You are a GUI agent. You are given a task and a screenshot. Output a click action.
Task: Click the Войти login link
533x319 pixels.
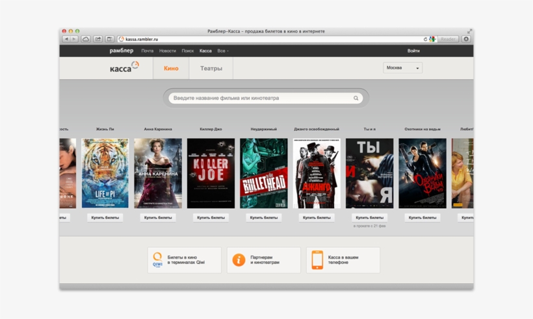click(x=413, y=51)
